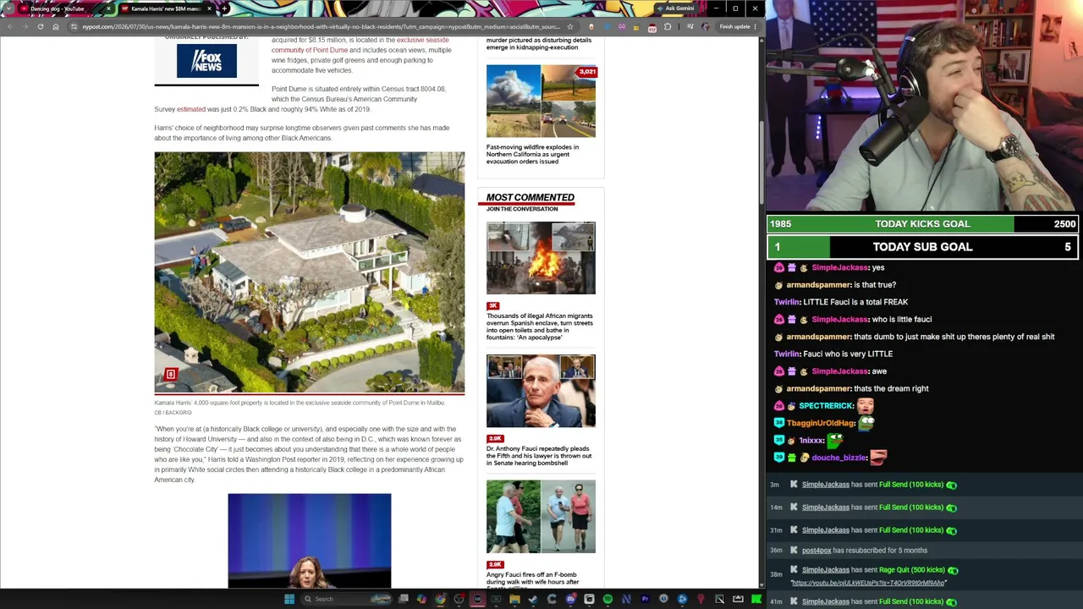This screenshot has width=1083, height=609.
Task: Click the Today Kicks Goal progress bar
Action: [922, 224]
